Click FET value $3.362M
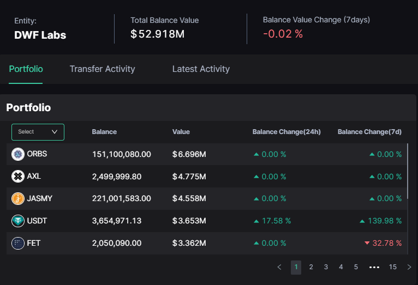Viewport: 418px width, 285px height. [x=189, y=243]
